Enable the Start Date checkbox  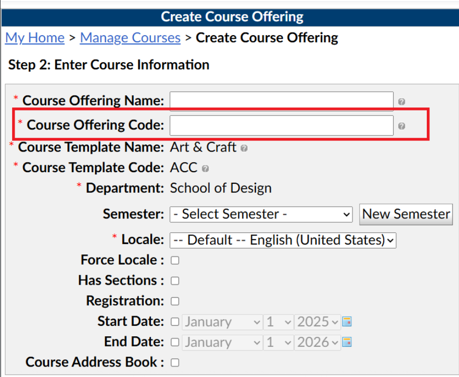[x=175, y=322]
